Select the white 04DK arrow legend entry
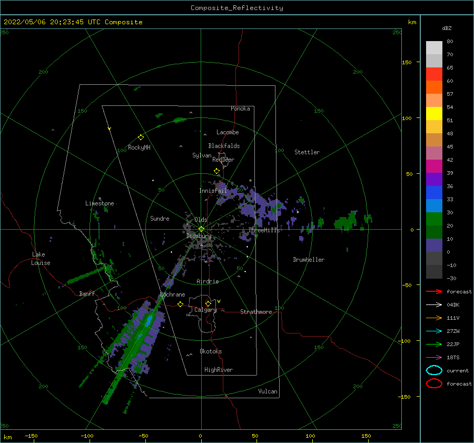Viewport: 474px width, 443px height. (434, 304)
